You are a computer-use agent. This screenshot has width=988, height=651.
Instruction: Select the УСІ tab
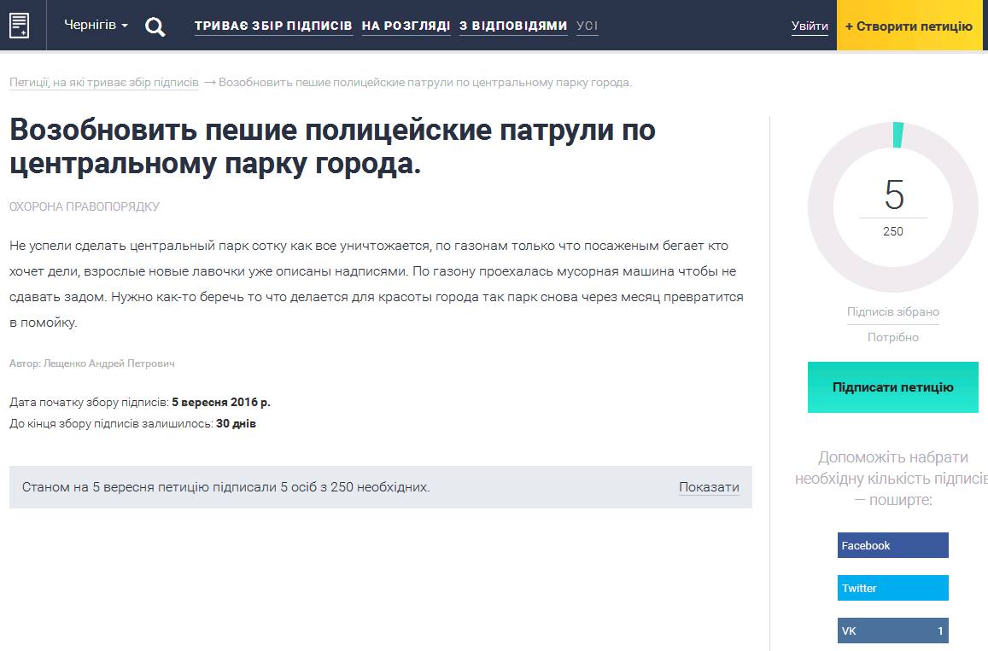(587, 26)
